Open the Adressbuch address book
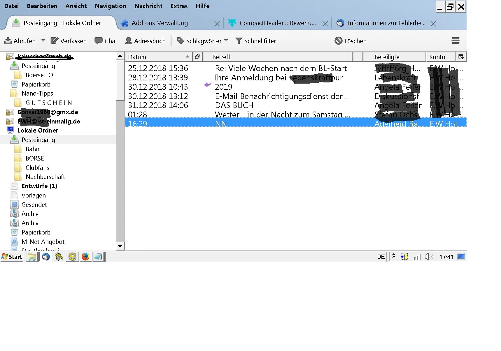This screenshot has width=501, height=351. (x=145, y=41)
